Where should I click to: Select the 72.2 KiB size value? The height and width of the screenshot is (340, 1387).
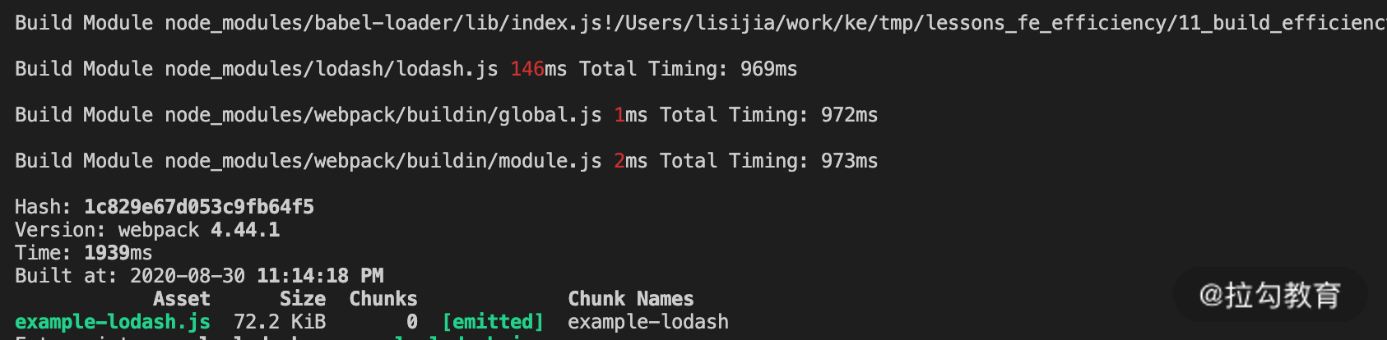tap(279, 322)
